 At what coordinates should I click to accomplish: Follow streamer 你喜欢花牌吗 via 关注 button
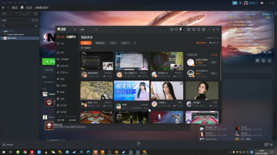(x=213, y=63)
